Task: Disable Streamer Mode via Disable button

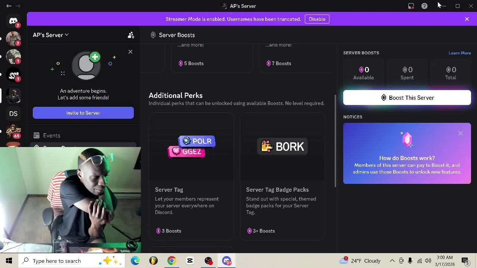Action: coord(317,19)
